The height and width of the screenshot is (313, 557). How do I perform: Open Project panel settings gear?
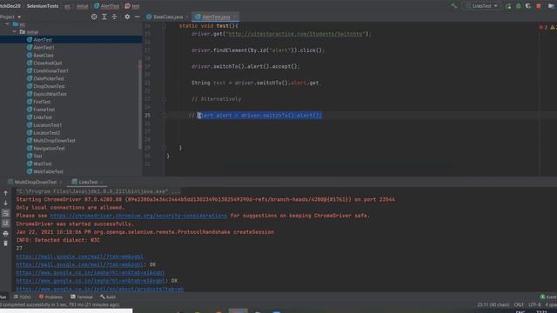tap(127, 17)
